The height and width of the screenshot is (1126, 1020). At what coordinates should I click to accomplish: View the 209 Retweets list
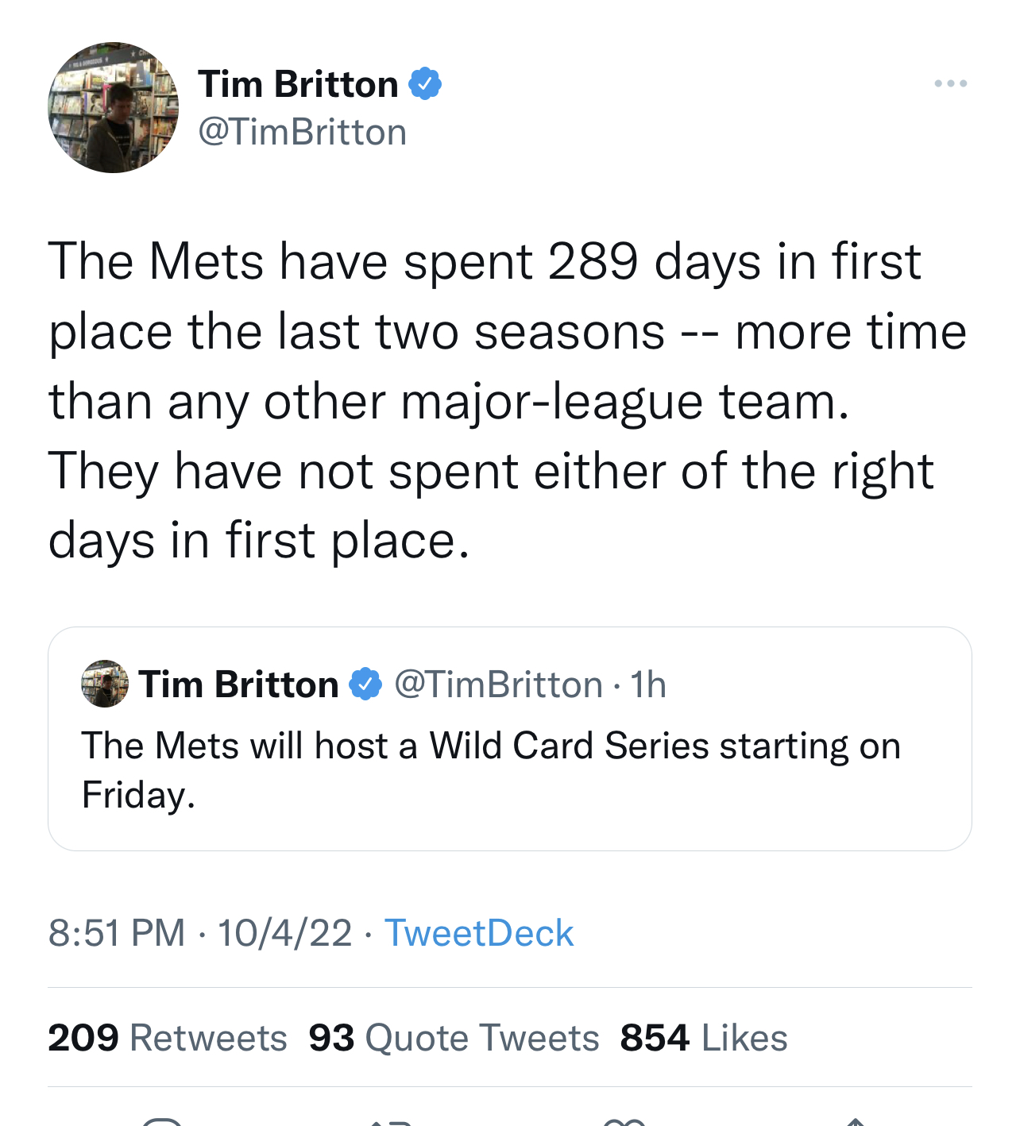[168, 1038]
